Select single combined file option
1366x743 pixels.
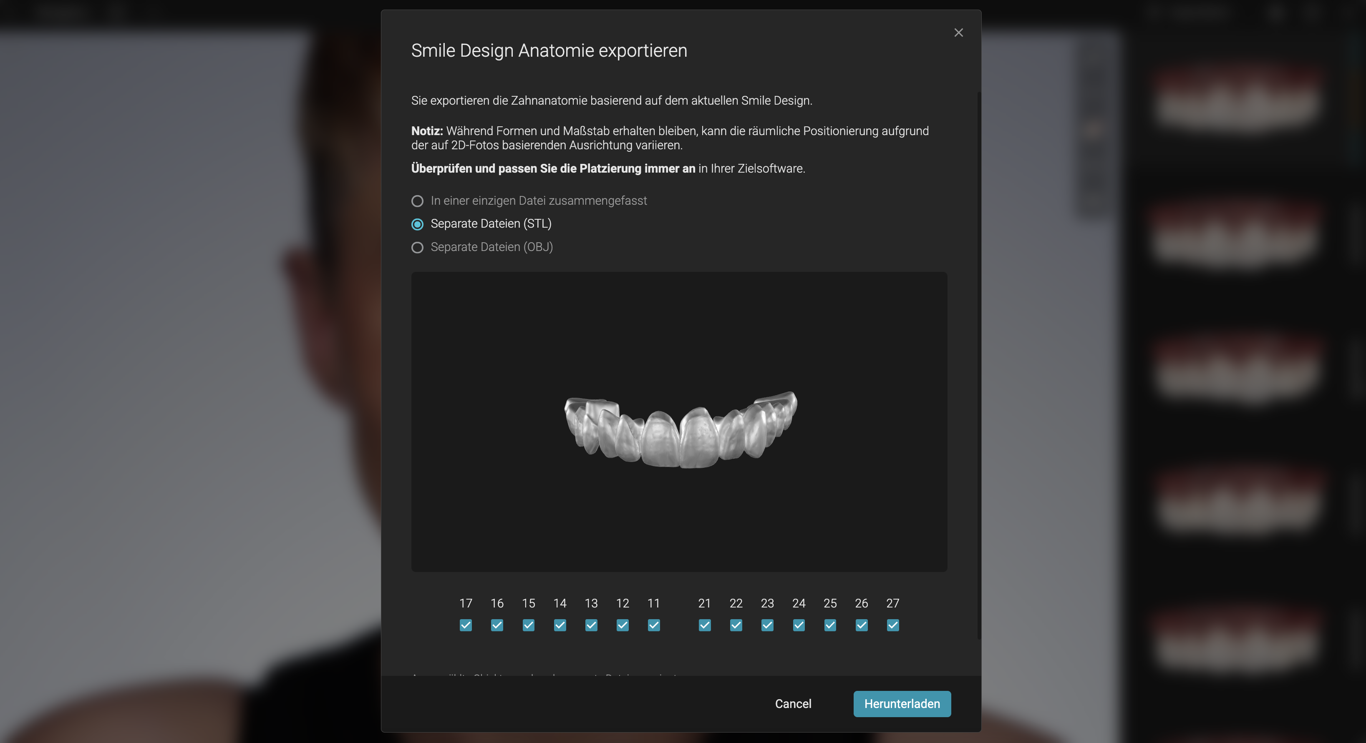tap(417, 201)
